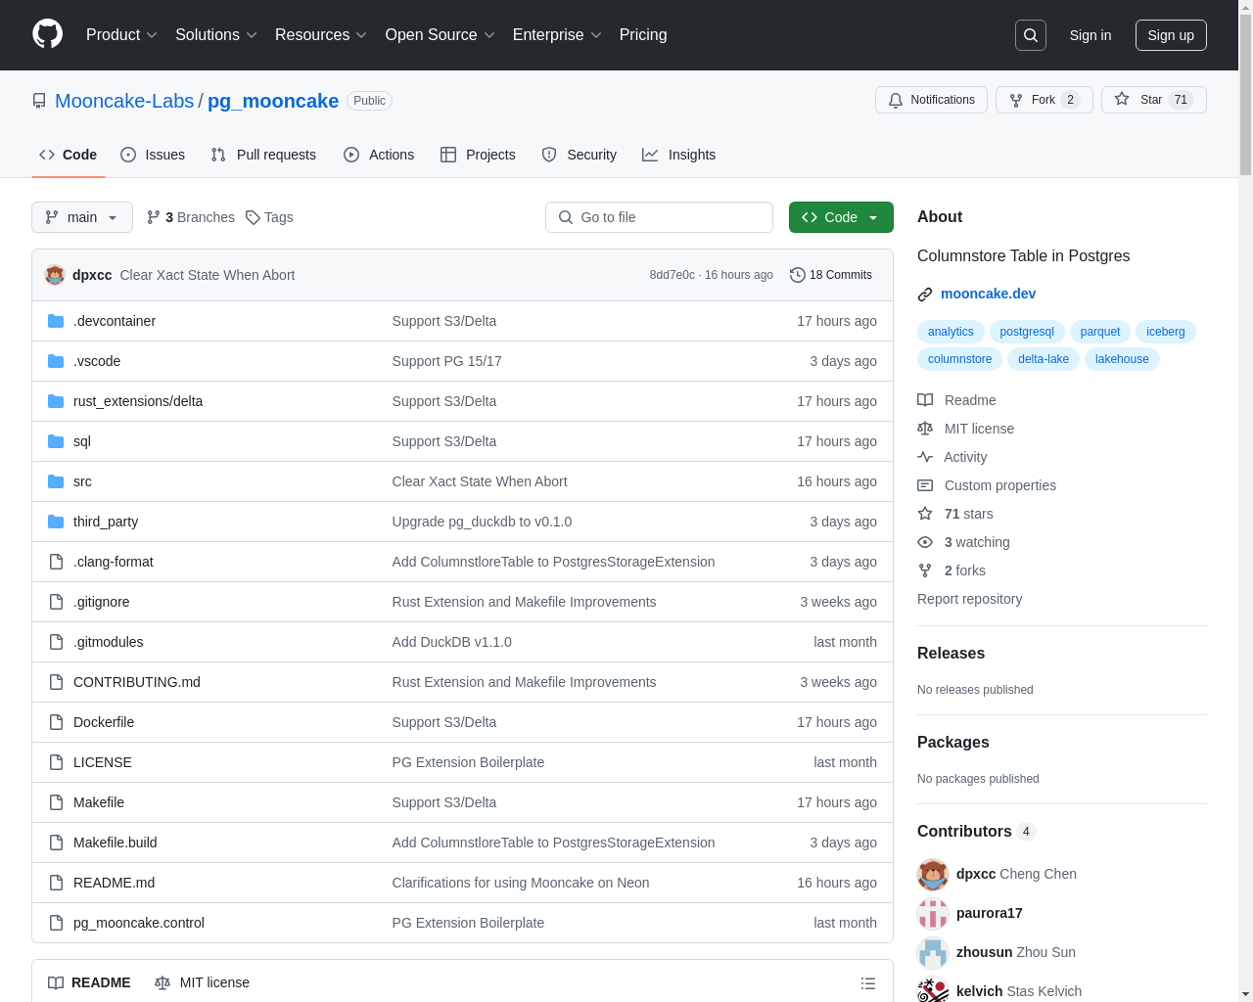Click the tag icon beside Tags
1253x1002 pixels.
pos(253,217)
